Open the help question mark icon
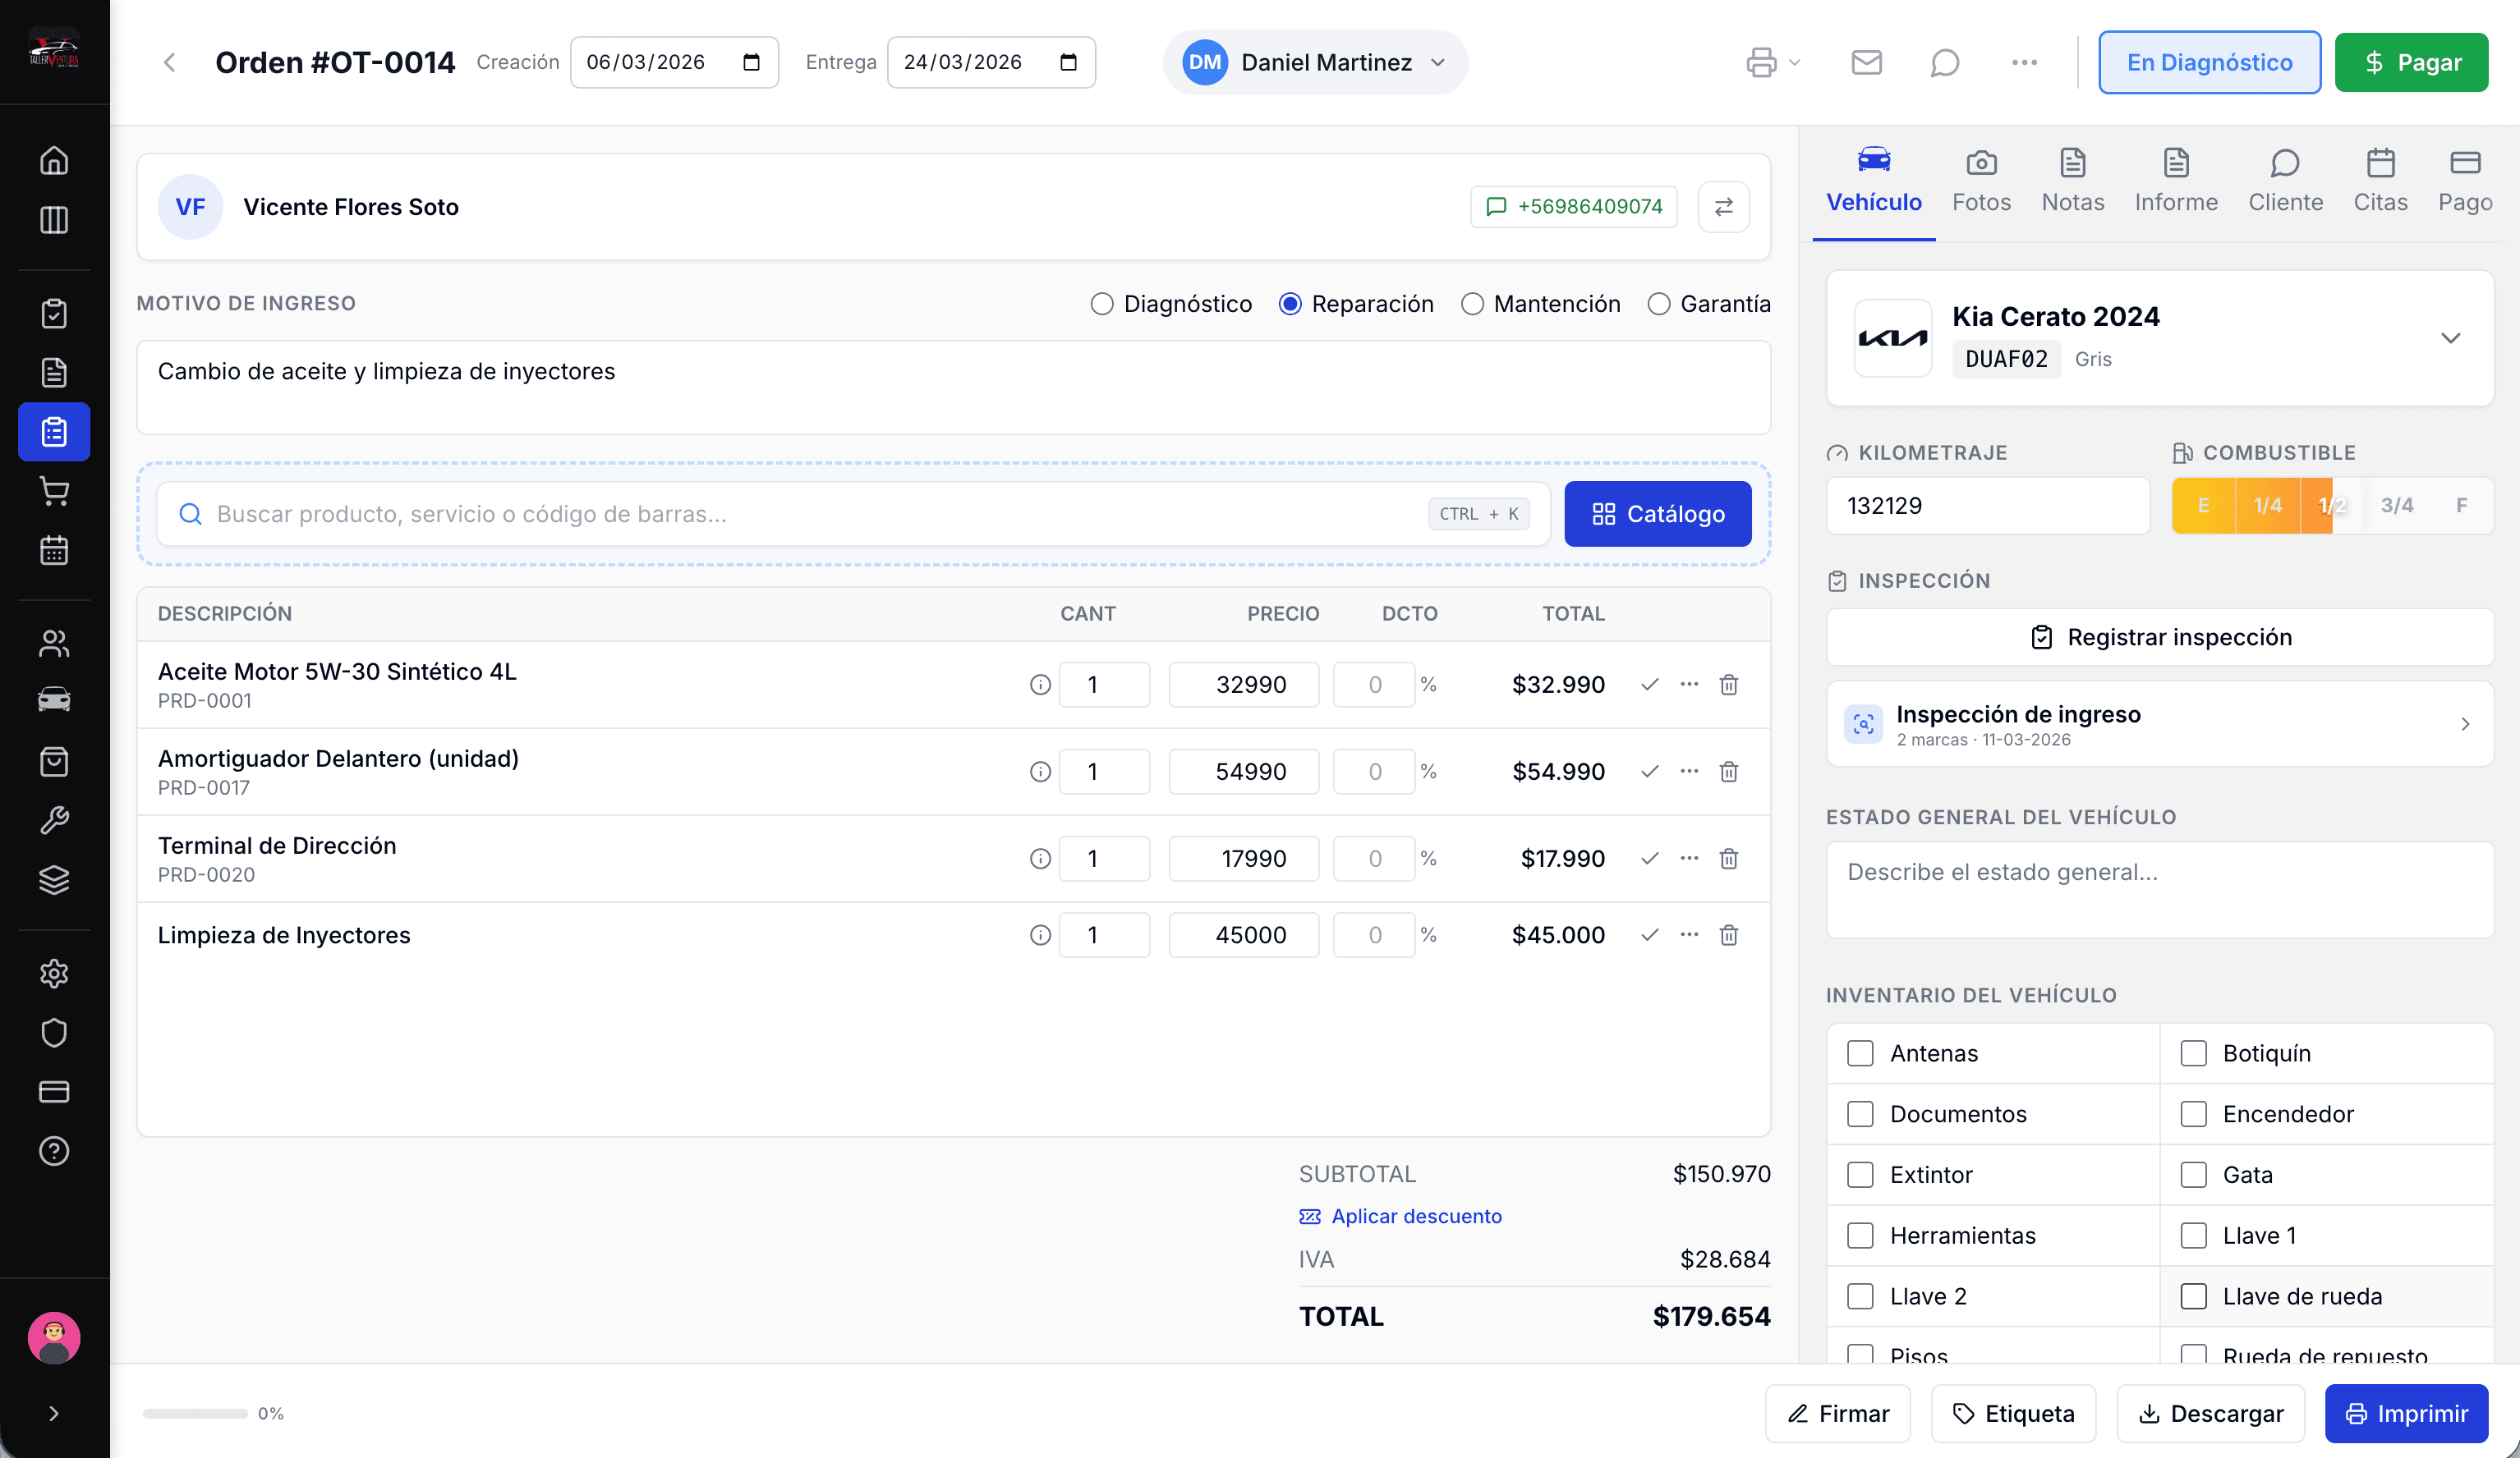The image size is (2520, 1458). 54,1151
